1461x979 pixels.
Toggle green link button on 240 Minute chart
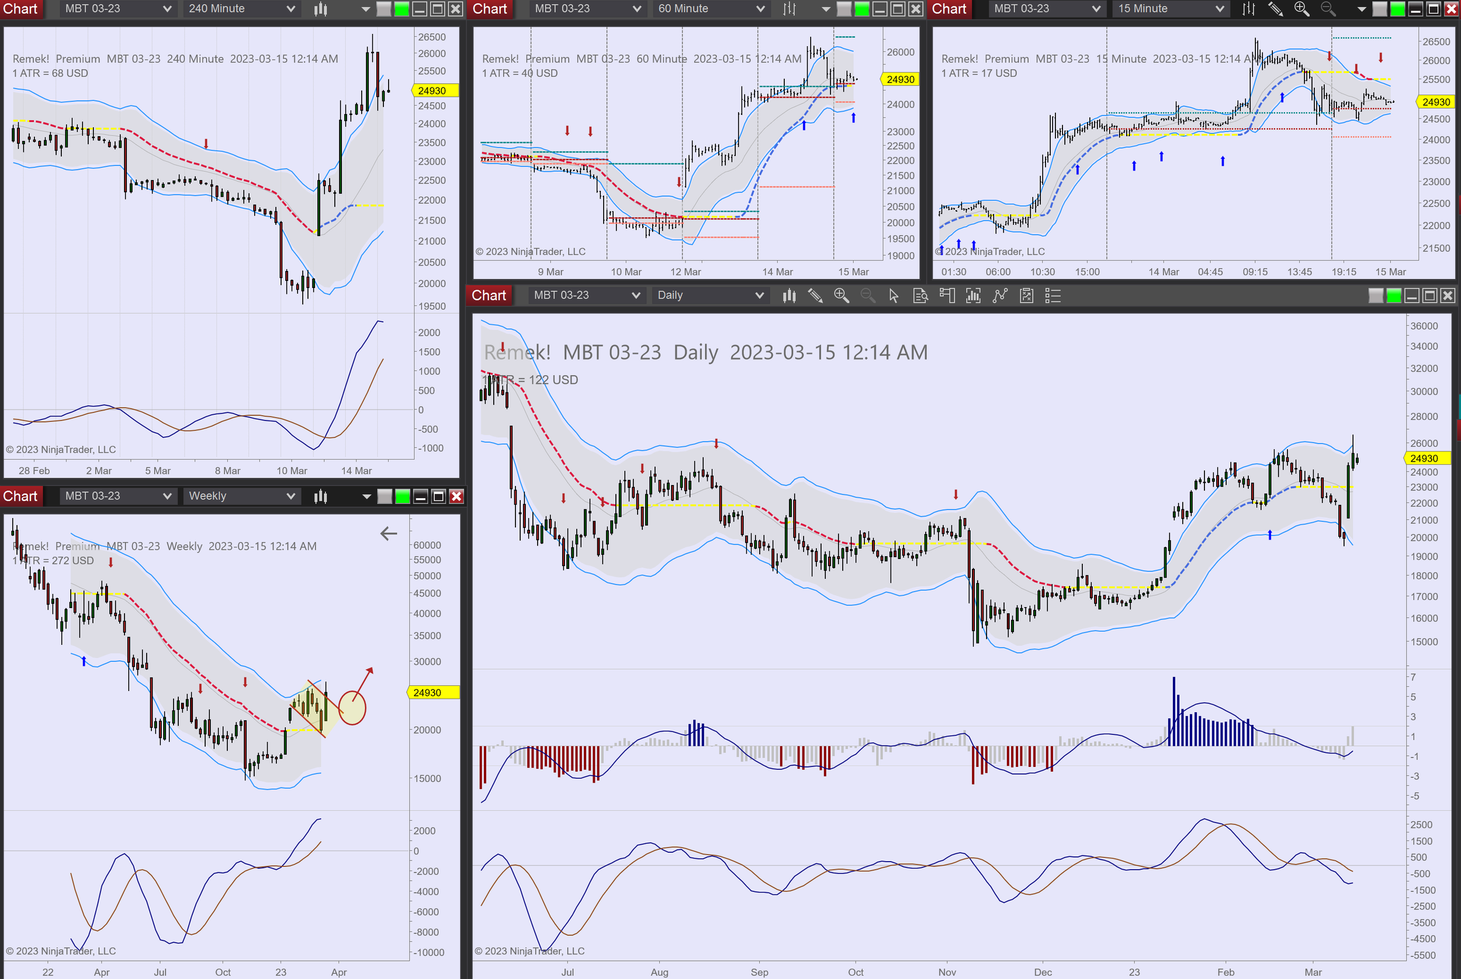pos(401,9)
